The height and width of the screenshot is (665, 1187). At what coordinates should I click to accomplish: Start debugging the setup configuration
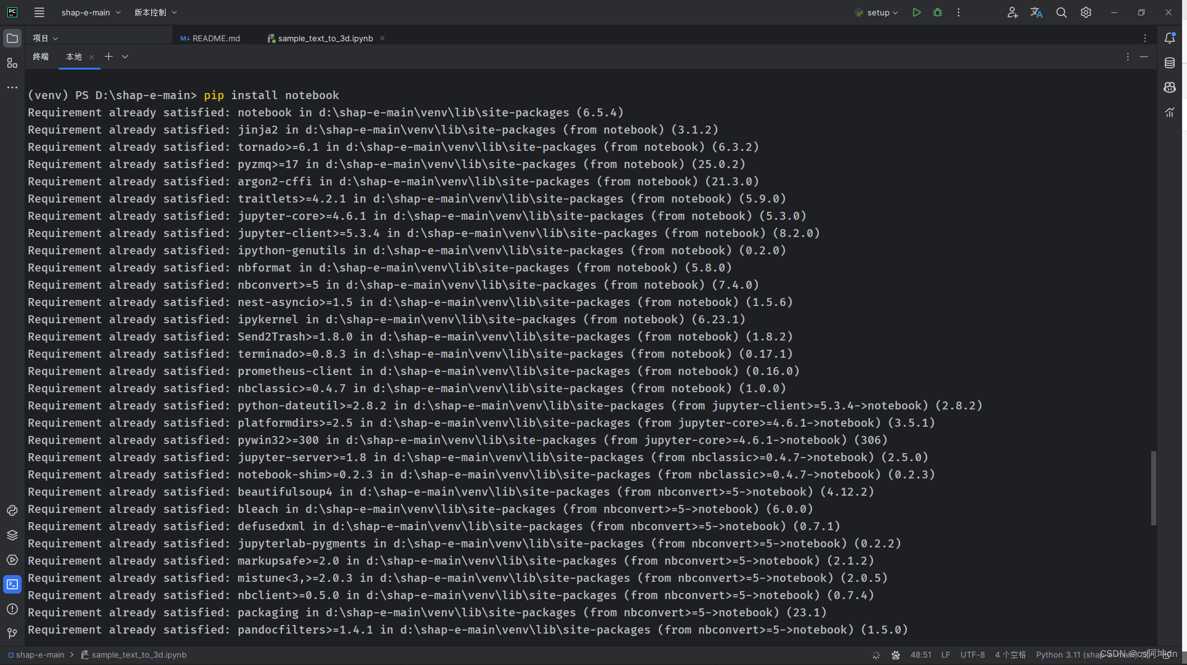(x=938, y=12)
